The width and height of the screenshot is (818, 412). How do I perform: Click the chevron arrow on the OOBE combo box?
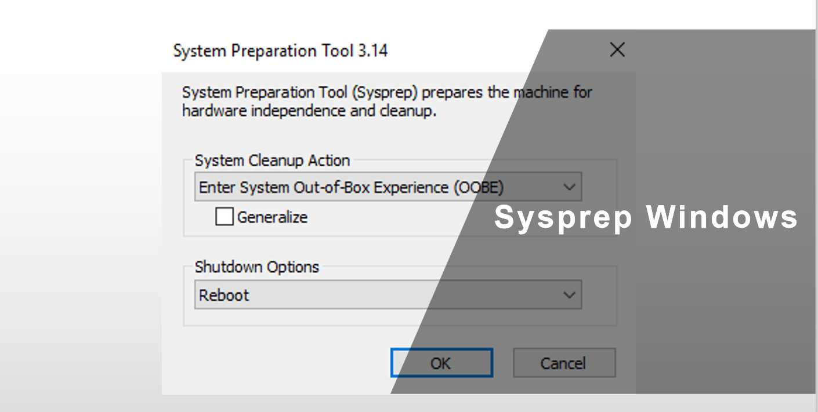pyautogui.click(x=569, y=187)
